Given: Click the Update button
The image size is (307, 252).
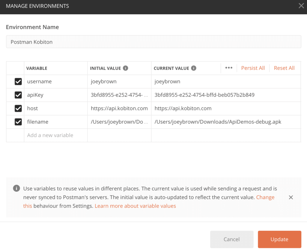Looking at the screenshot, I should pyautogui.click(x=279, y=239).
